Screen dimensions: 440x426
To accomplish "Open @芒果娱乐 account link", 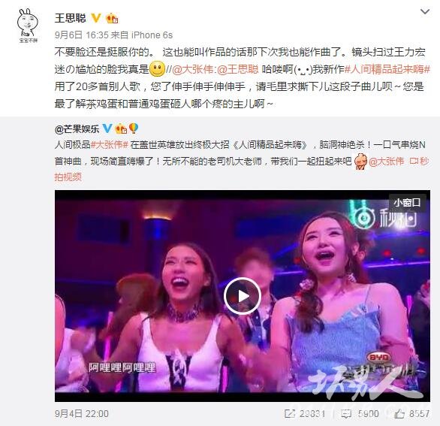I will pyautogui.click(x=77, y=129).
